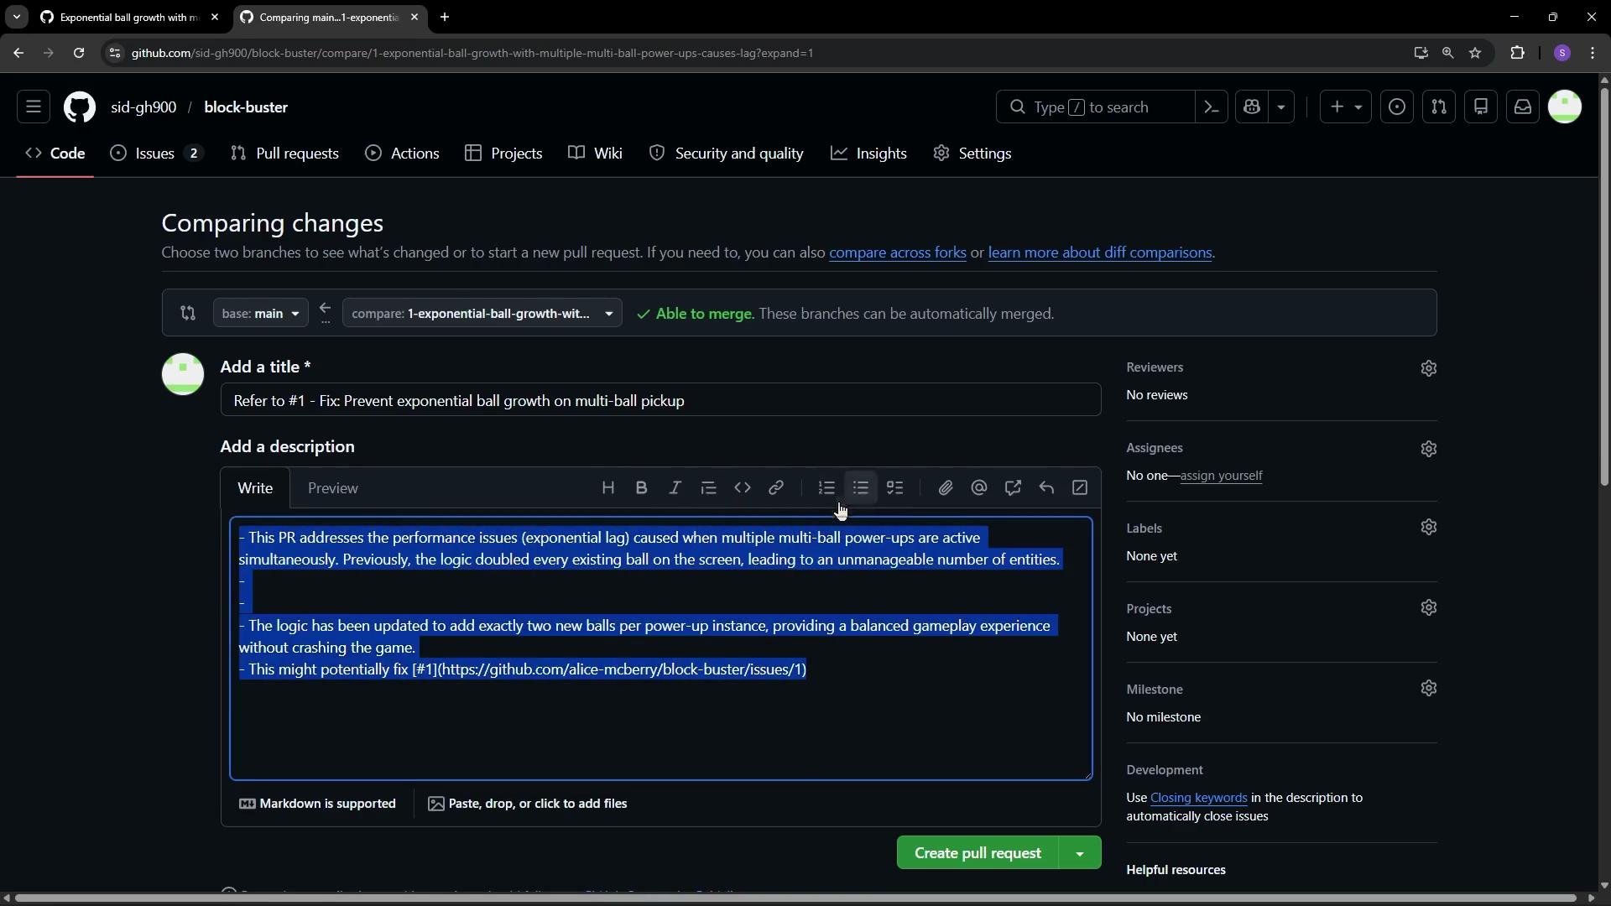This screenshot has width=1611, height=906.
Task: Open the Actions tab
Action: pos(403,154)
